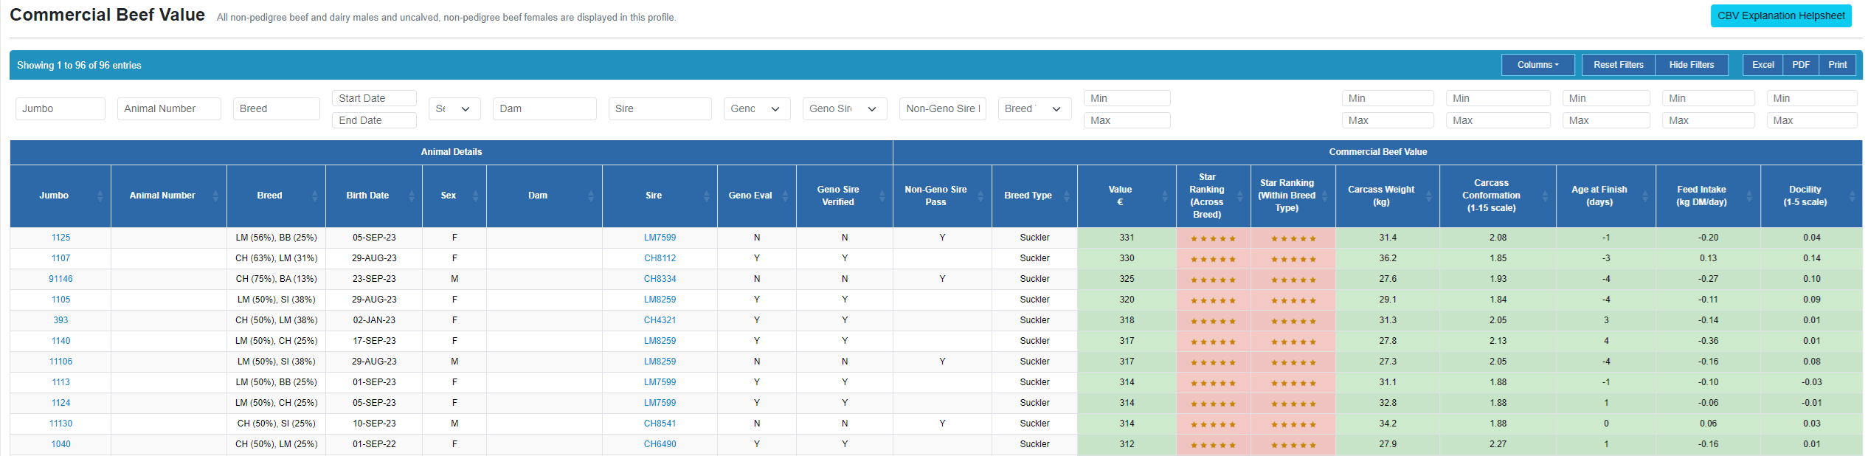Click sort arrows on Carcass Weight header
The width and height of the screenshot is (1868, 456).
pyautogui.click(x=1429, y=196)
